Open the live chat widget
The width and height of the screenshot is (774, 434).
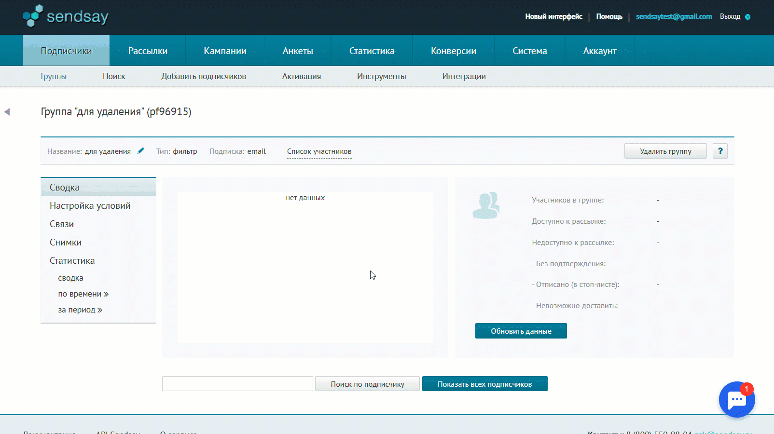(x=736, y=399)
